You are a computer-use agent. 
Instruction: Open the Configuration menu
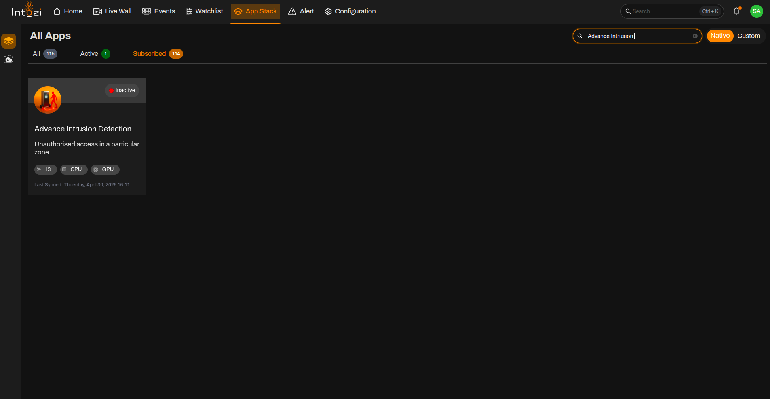coord(350,11)
